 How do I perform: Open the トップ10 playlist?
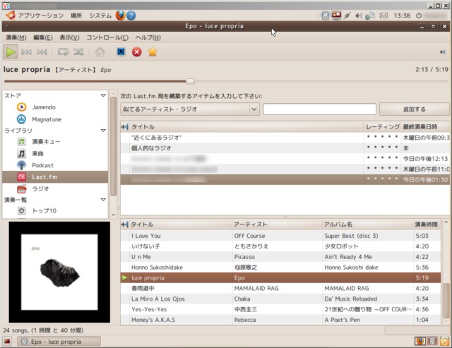pyautogui.click(x=44, y=211)
